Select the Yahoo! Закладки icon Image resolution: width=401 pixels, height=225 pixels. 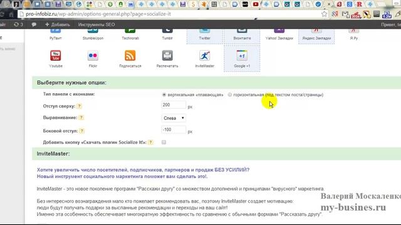coord(279,34)
